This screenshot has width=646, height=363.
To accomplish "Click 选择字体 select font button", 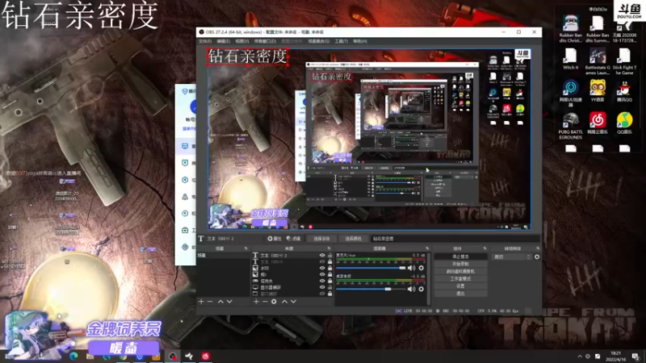I will pos(321,239).
